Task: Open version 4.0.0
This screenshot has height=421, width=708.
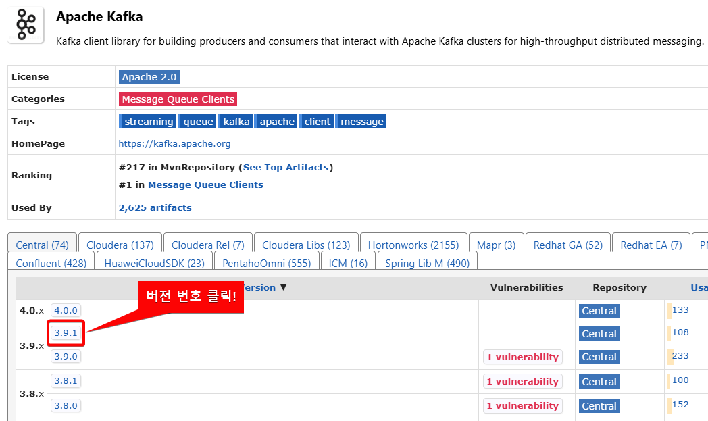Action: (x=66, y=310)
